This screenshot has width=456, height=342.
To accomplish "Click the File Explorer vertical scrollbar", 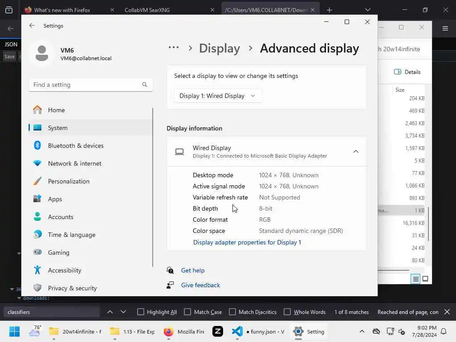I will [428, 224].
